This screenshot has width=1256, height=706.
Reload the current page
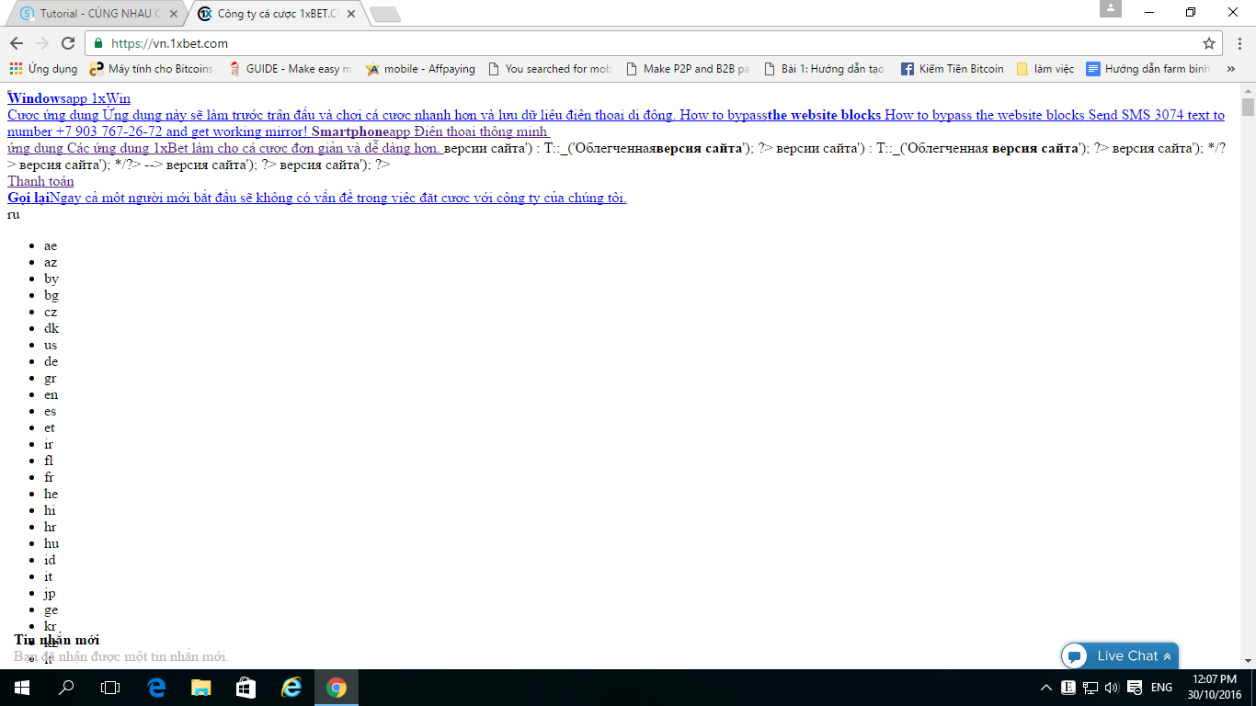pyautogui.click(x=68, y=43)
